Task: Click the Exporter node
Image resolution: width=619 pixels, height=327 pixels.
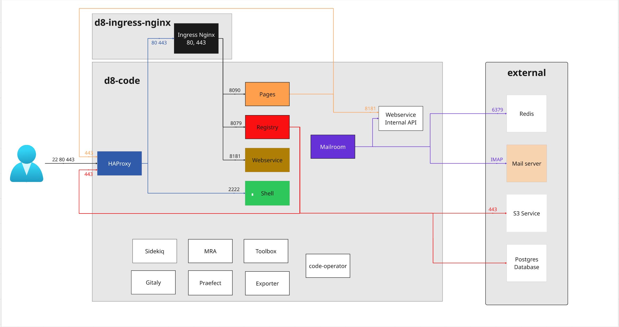Action: click(267, 283)
